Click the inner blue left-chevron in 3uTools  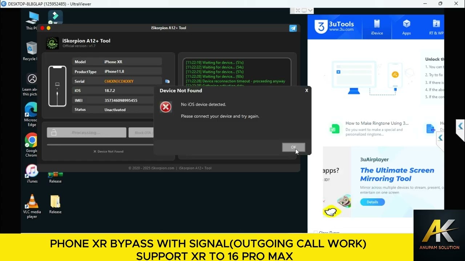coord(440,138)
